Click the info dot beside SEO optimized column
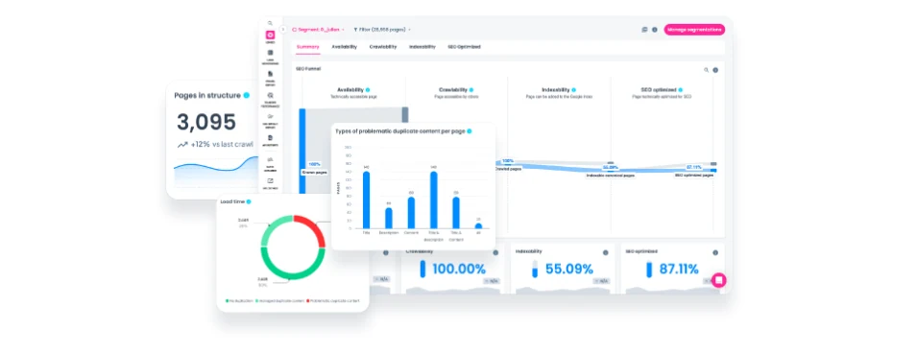The width and height of the screenshot is (917, 353). point(681,90)
